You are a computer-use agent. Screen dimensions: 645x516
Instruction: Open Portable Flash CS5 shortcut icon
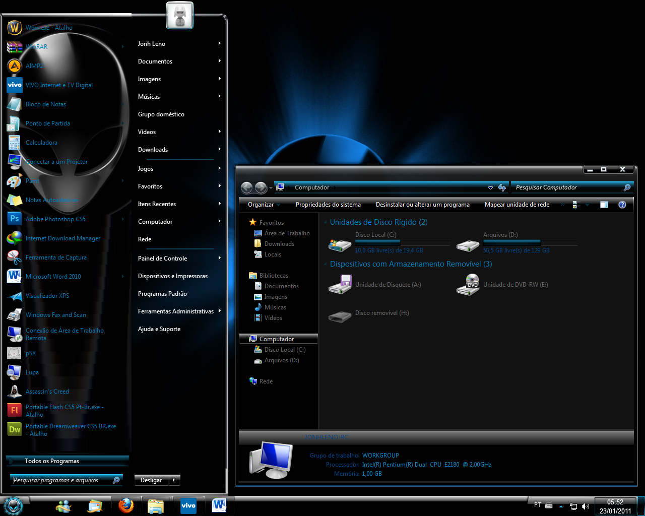[14, 411]
